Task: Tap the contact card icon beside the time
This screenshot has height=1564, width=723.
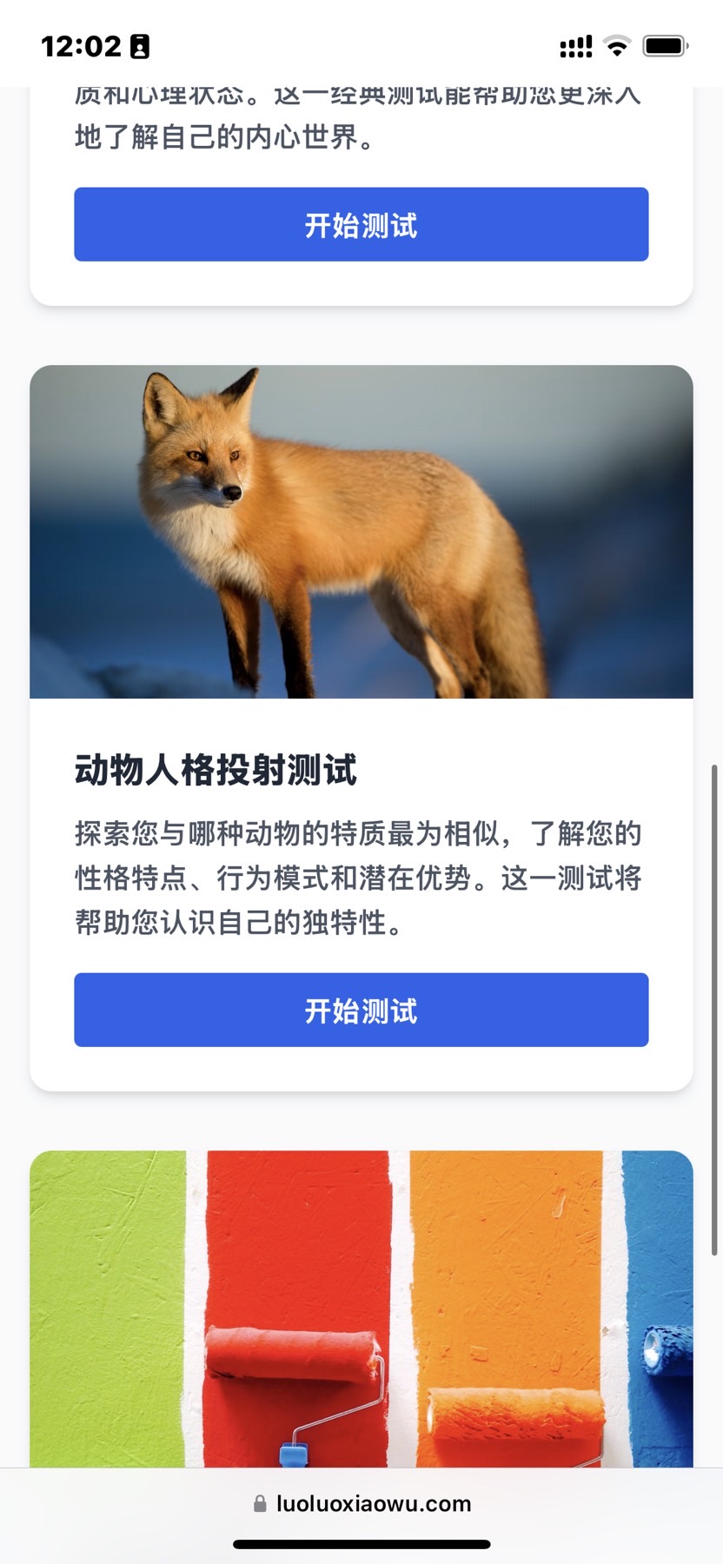Action: click(140, 46)
